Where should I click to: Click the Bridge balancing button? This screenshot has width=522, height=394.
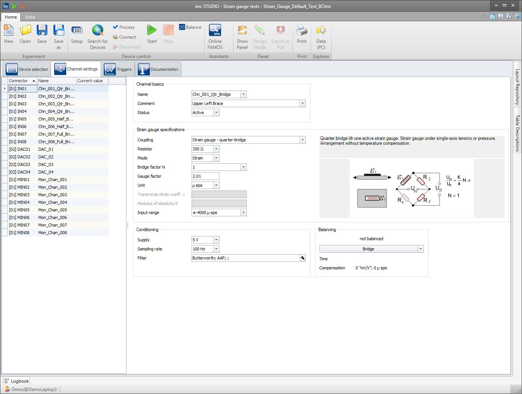368,249
